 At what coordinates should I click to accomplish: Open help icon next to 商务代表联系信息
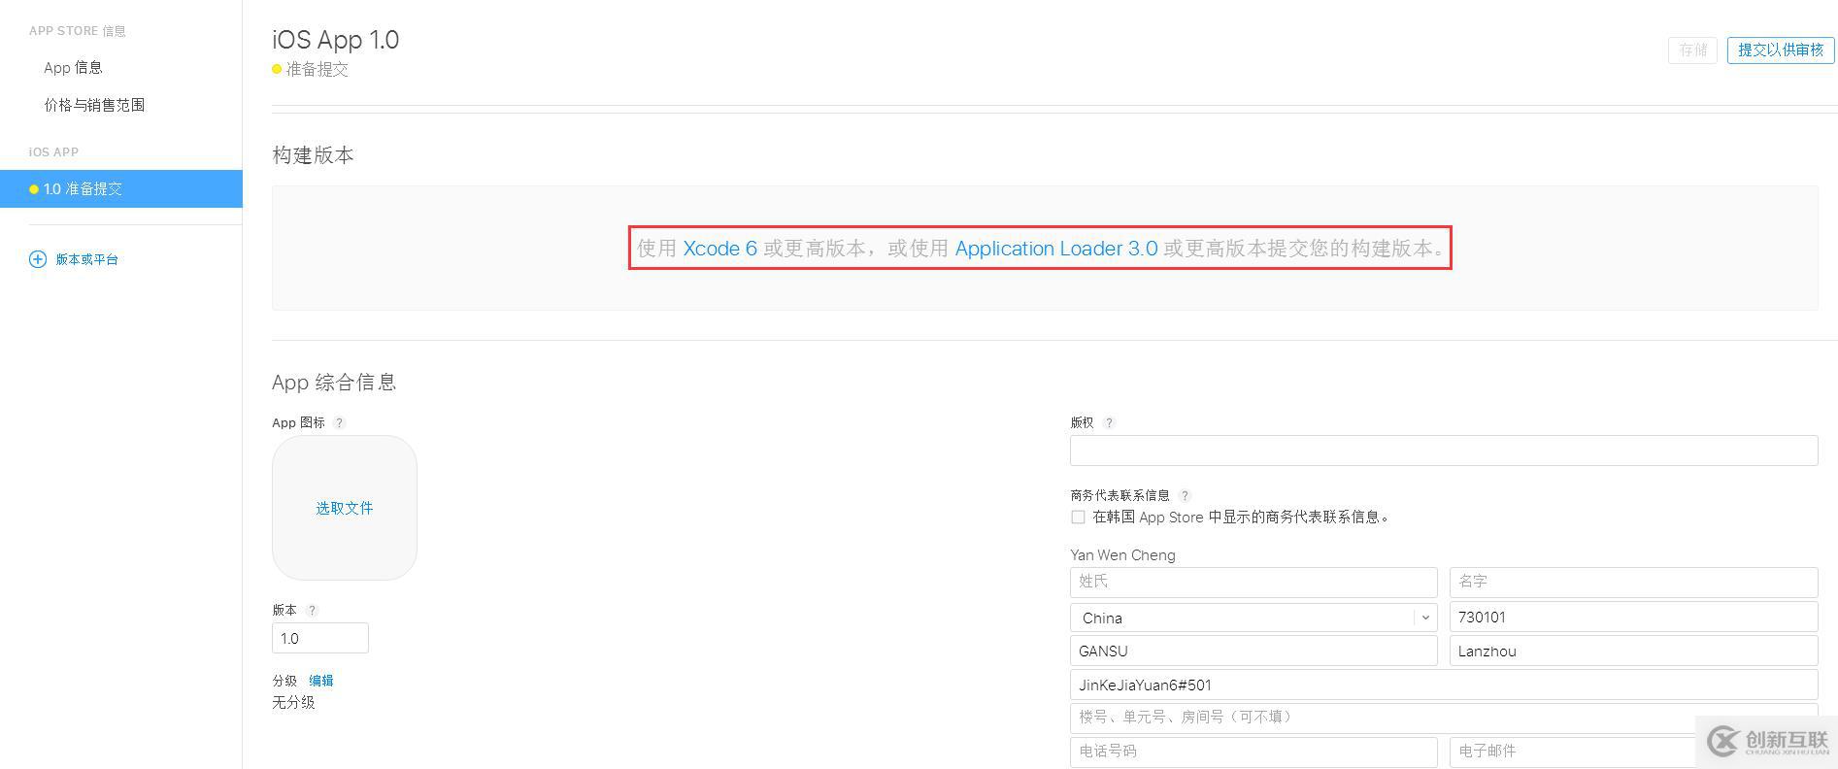1185,495
